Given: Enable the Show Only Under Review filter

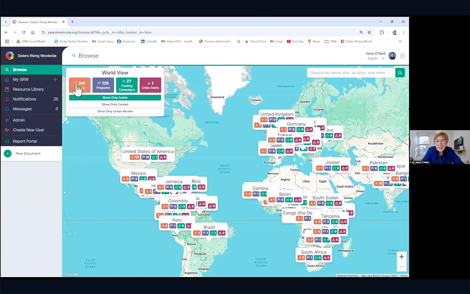Looking at the screenshot, I should coord(115,111).
